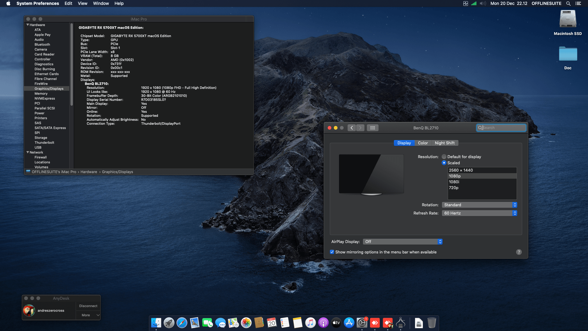The height and width of the screenshot is (331, 588).
Task: Open Finder from the dock
Action: click(156, 323)
